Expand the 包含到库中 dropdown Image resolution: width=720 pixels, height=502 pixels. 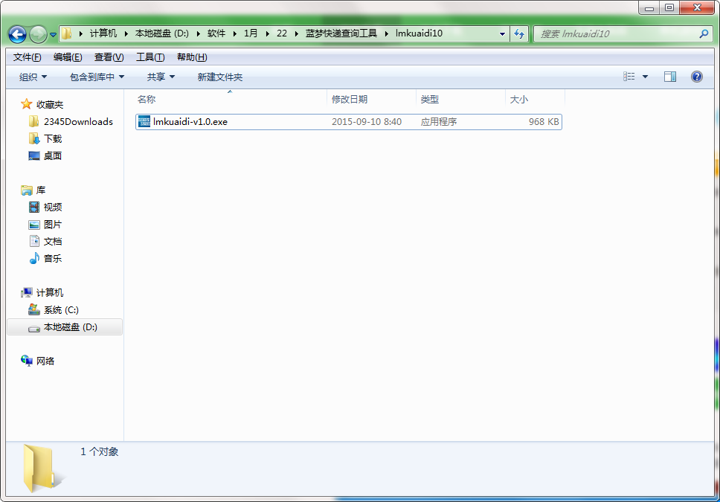point(97,77)
